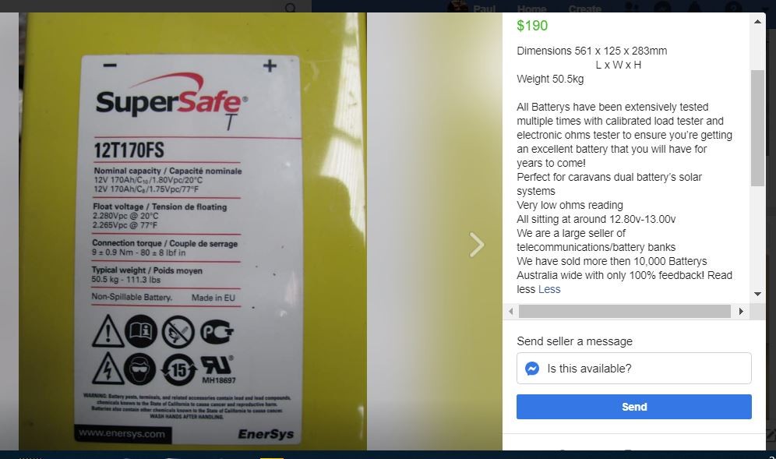The width and height of the screenshot is (776, 459).
Task: Collapse the description with the Less link
Action: pos(549,289)
